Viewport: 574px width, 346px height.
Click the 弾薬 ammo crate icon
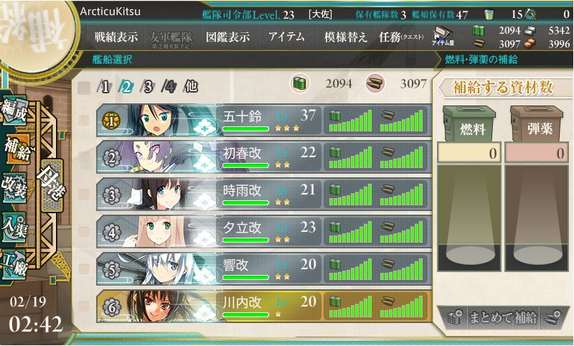537,123
